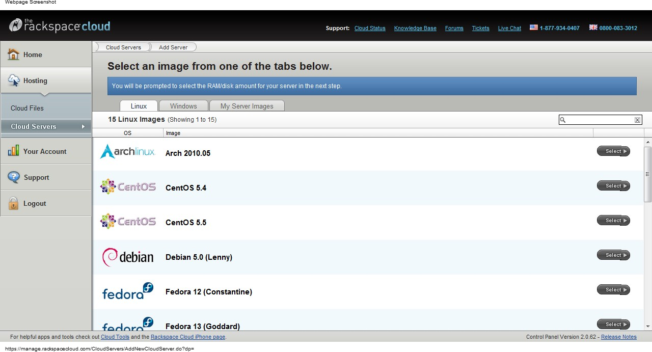Select the Arch 2010.05 image
Viewport: 652px width, 352px height.
(x=613, y=151)
